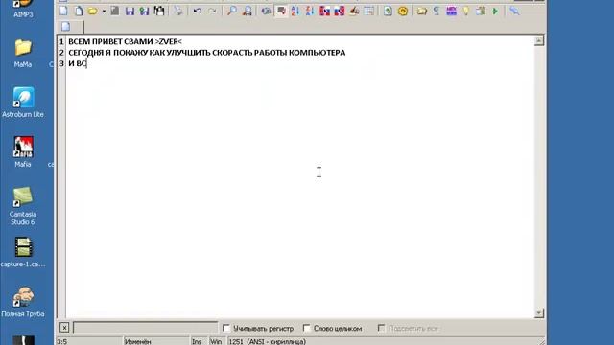Screen dimensions: 614x345
Task: Click the pale folder toolbar icon
Action: point(422,11)
